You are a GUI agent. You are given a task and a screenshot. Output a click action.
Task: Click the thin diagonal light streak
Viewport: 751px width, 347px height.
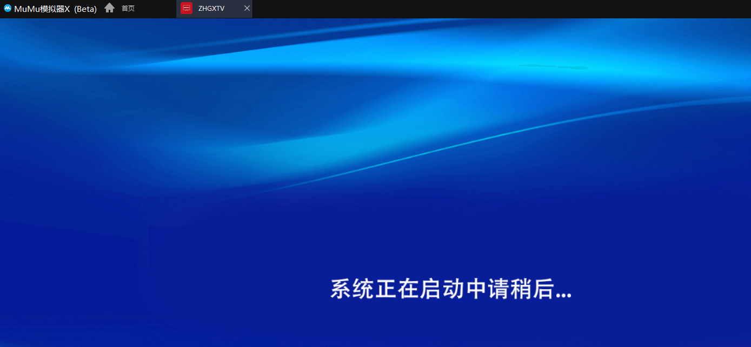point(487,140)
